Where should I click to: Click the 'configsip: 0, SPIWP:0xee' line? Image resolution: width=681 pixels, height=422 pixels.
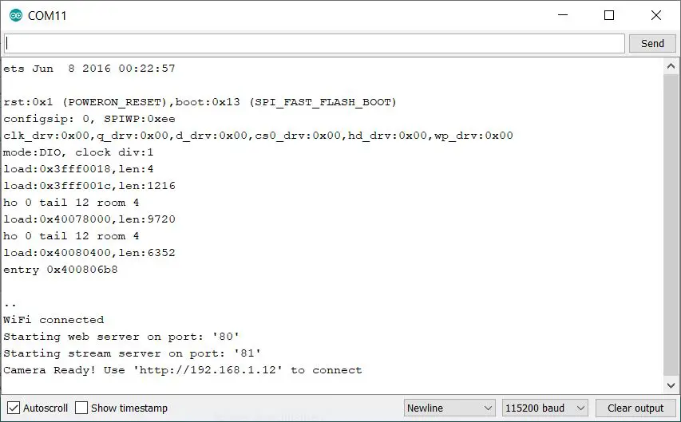point(89,119)
